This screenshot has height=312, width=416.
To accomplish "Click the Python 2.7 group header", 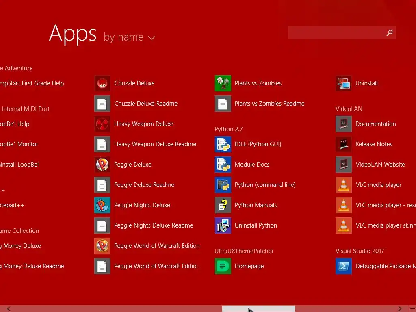I will [x=228, y=129].
